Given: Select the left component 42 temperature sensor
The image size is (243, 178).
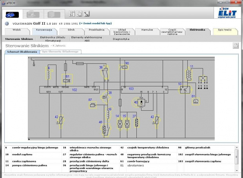Looking at the screenshot, I should click(61, 121).
